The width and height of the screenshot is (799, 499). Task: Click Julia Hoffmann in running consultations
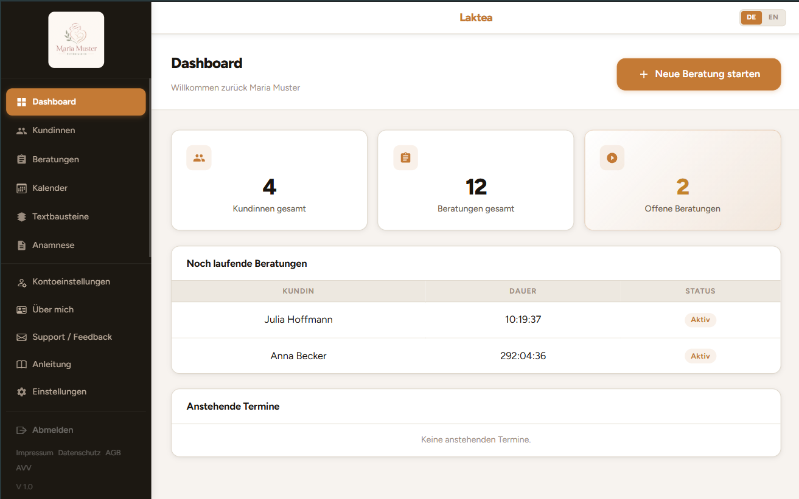coord(298,320)
